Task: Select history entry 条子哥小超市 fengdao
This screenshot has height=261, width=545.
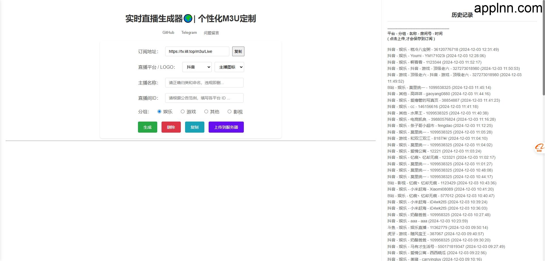Action: point(440,126)
